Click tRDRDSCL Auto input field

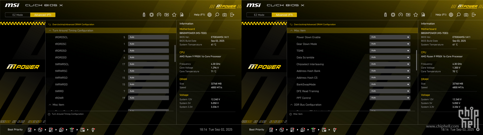[148, 37]
